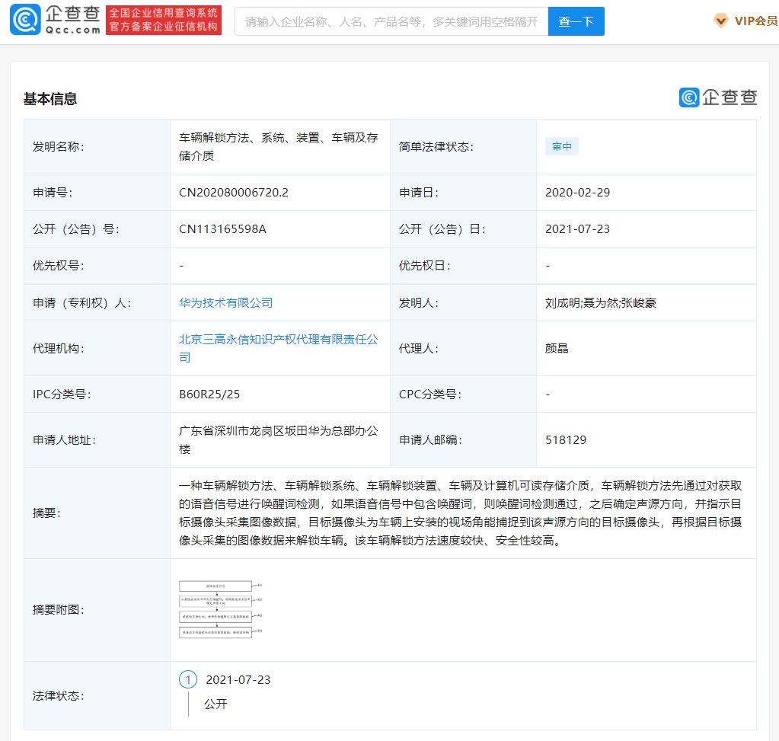Click the 申请人邮编 label
This screenshot has width=779, height=741.
[x=430, y=440]
